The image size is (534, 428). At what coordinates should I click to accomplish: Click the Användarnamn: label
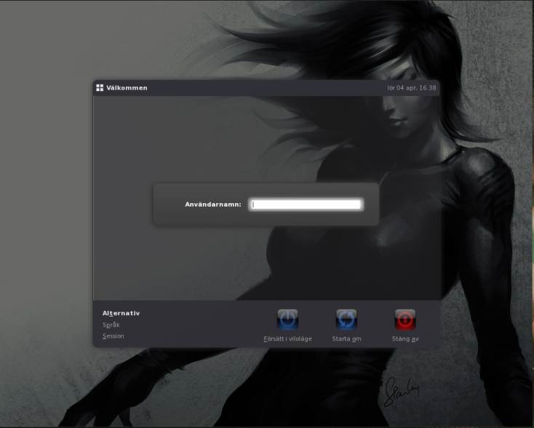click(213, 205)
